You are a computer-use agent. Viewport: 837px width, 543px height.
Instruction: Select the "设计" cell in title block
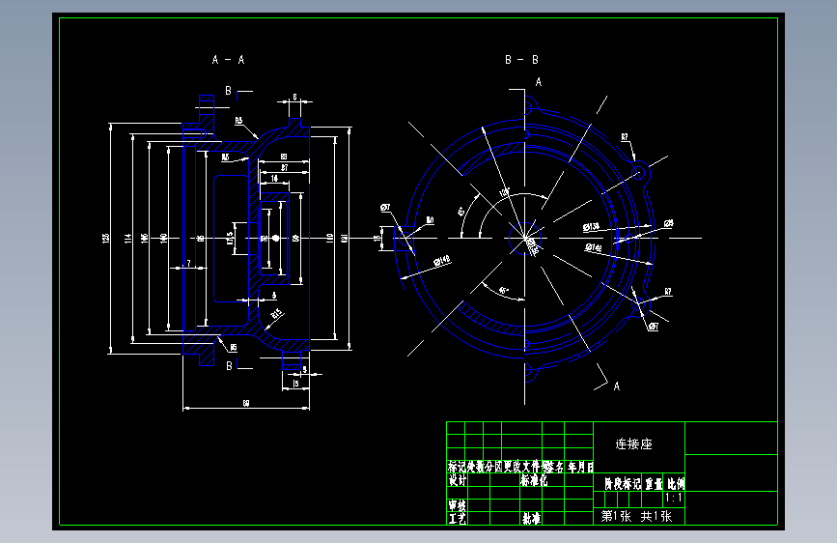point(457,480)
